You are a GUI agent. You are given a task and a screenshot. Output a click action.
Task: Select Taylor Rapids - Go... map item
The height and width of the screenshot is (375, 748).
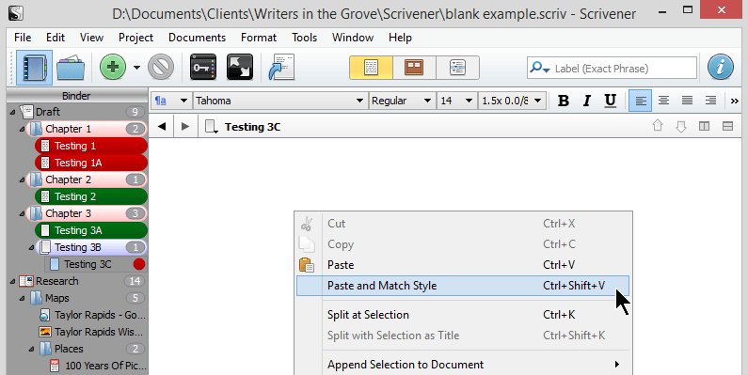coord(92,315)
